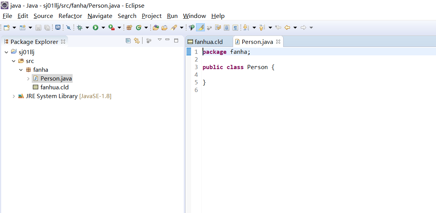Click the Save All toolbar icon
This screenshot has height=213, width=436.
point(47,27)
